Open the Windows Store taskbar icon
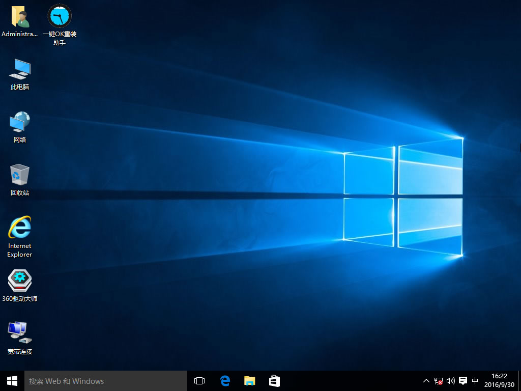Image resolution: width=521 pixels, height=391 pixels. (x=274, y=381)
